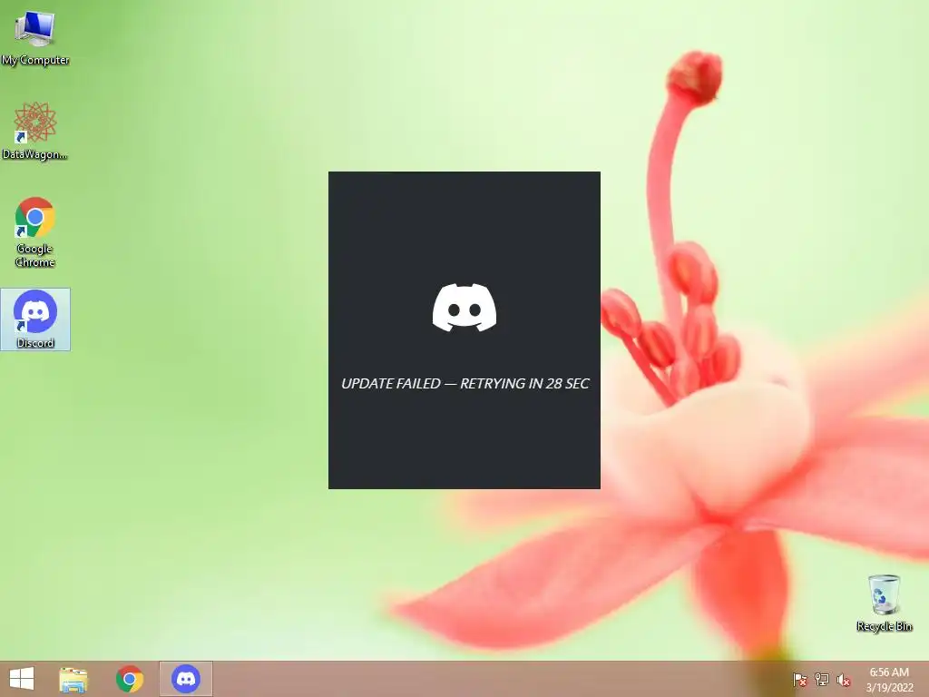This screenshot has height=697, width=929.
Task: Click the Discord logo in the updater window
Action: point(464,308)
